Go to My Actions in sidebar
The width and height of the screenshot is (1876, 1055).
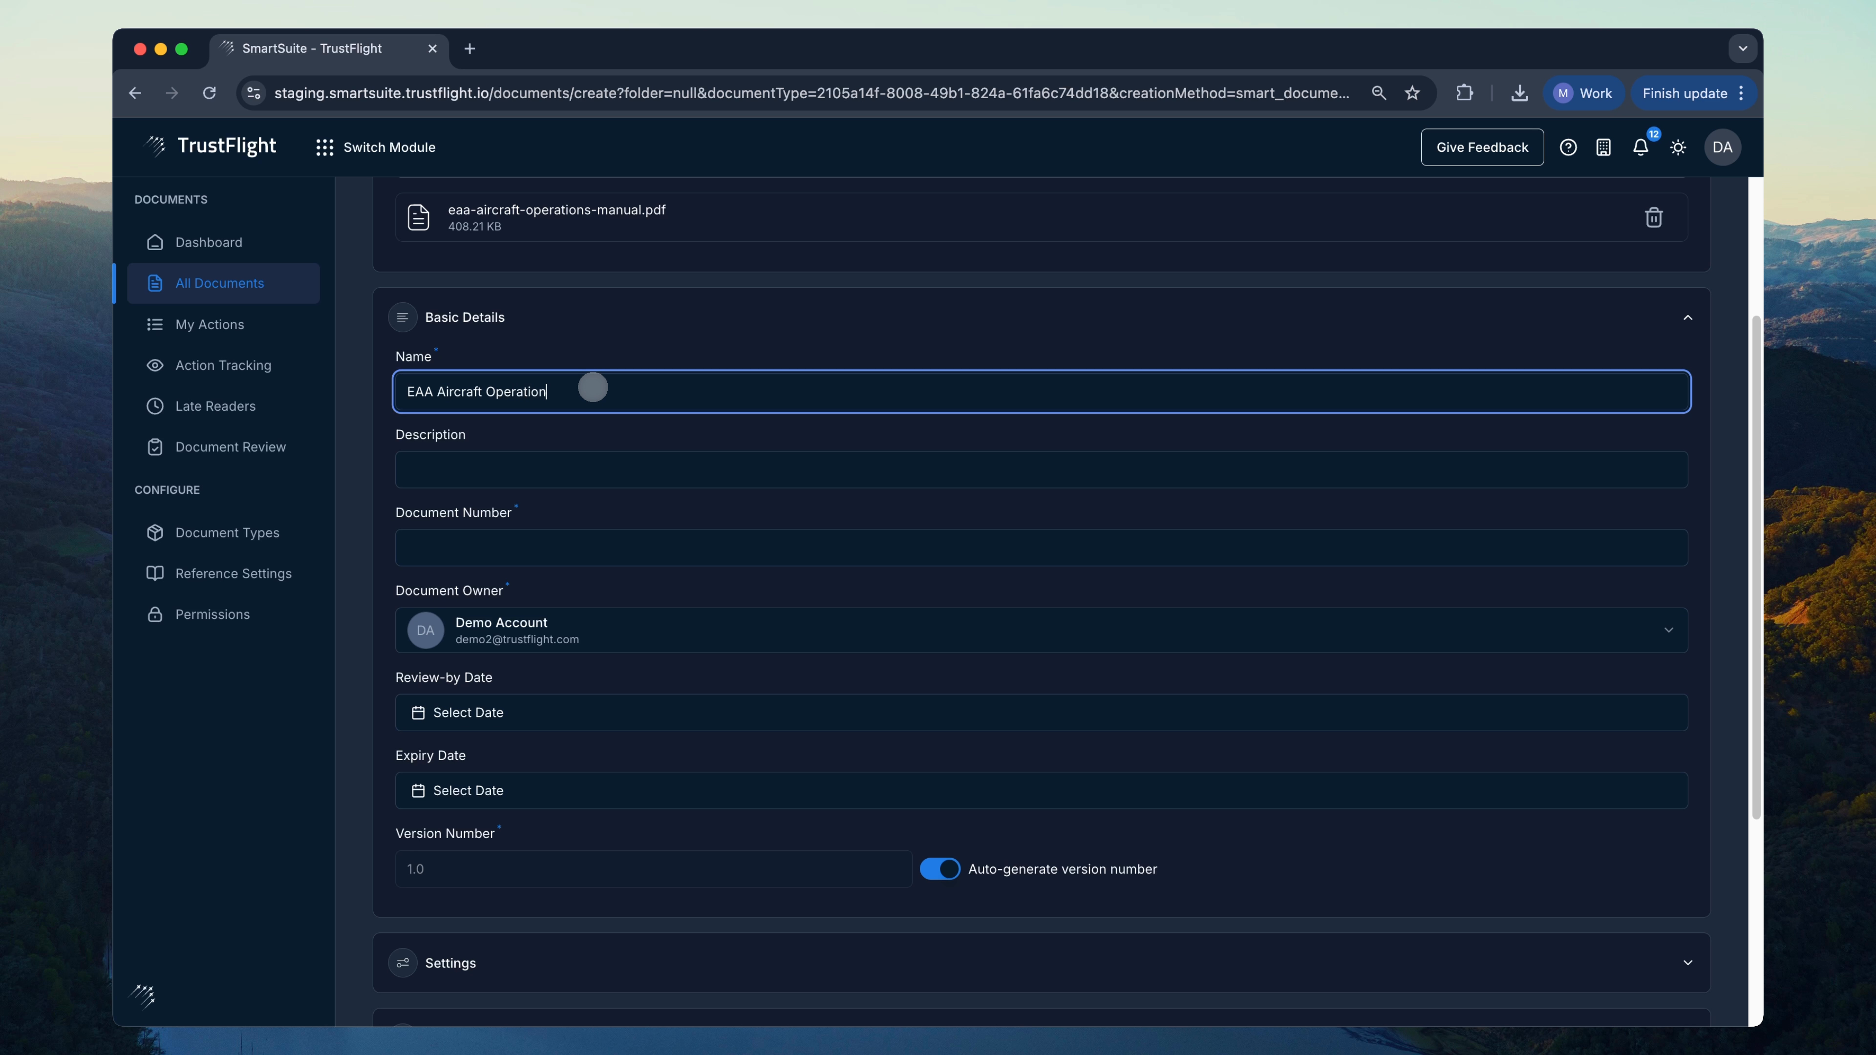click(x=210, y=324)
